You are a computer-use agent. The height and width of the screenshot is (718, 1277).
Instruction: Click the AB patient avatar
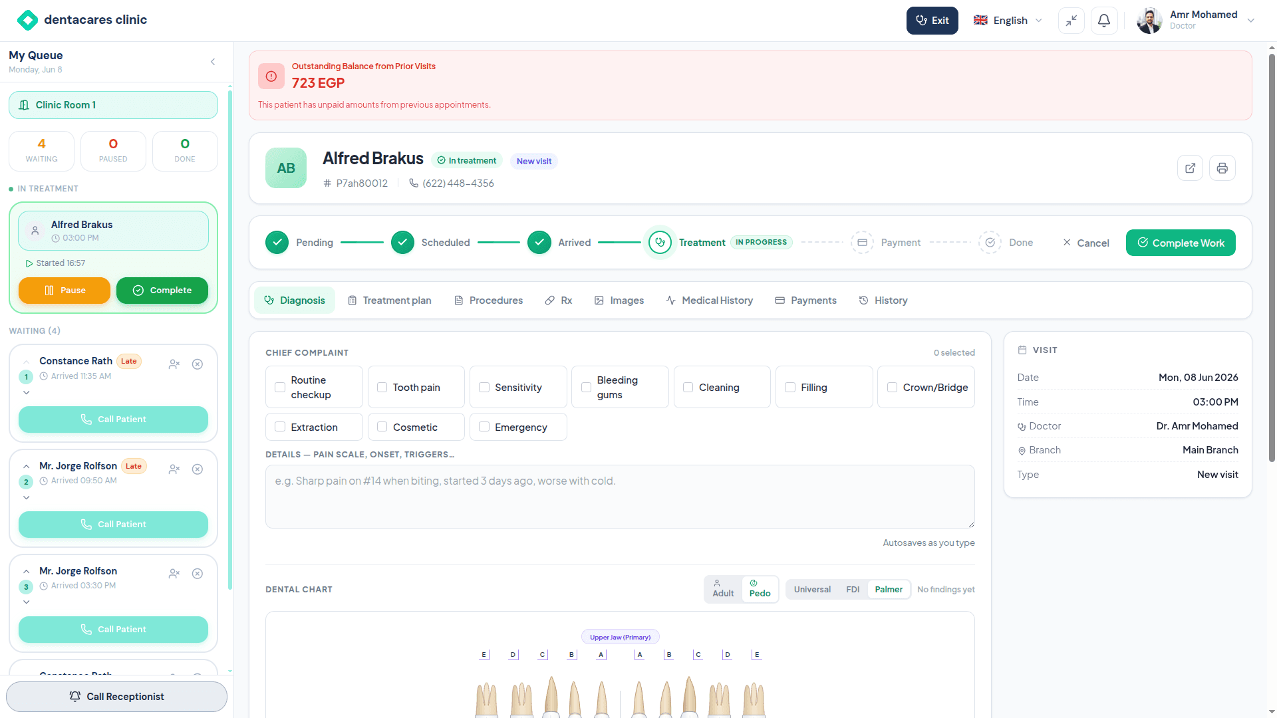click(x=286, y=168)
